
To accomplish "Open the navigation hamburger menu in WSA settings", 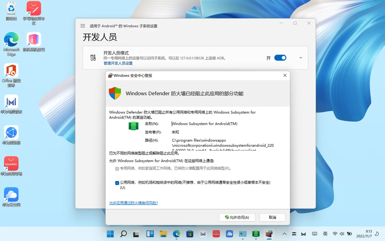I will click(83, 26).
